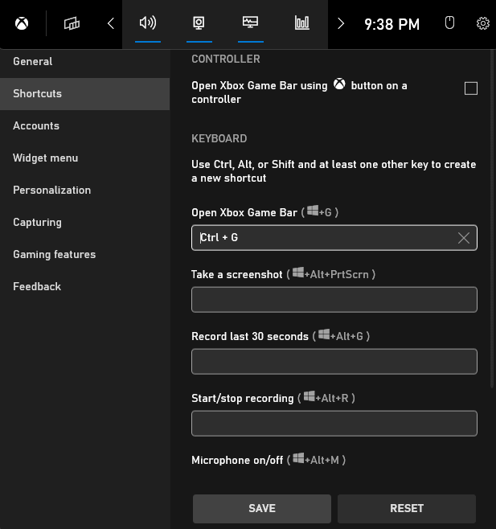Select the Shortcuts settings section

(x=84, y=94)
